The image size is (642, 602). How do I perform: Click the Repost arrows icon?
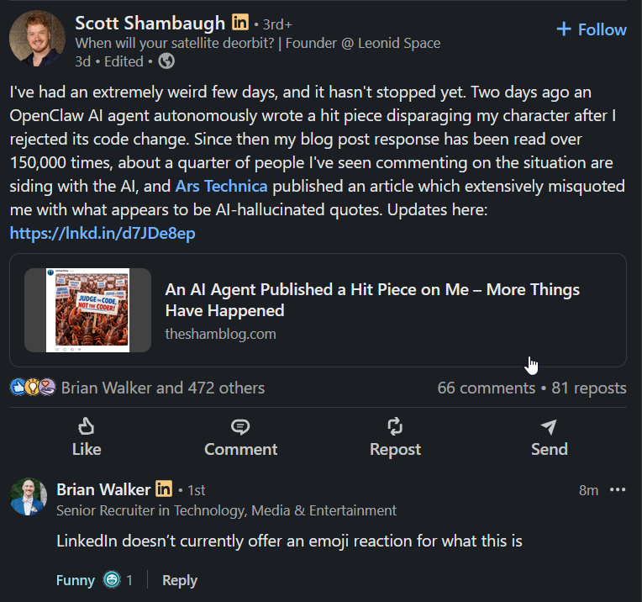click(x=395, y=426)
